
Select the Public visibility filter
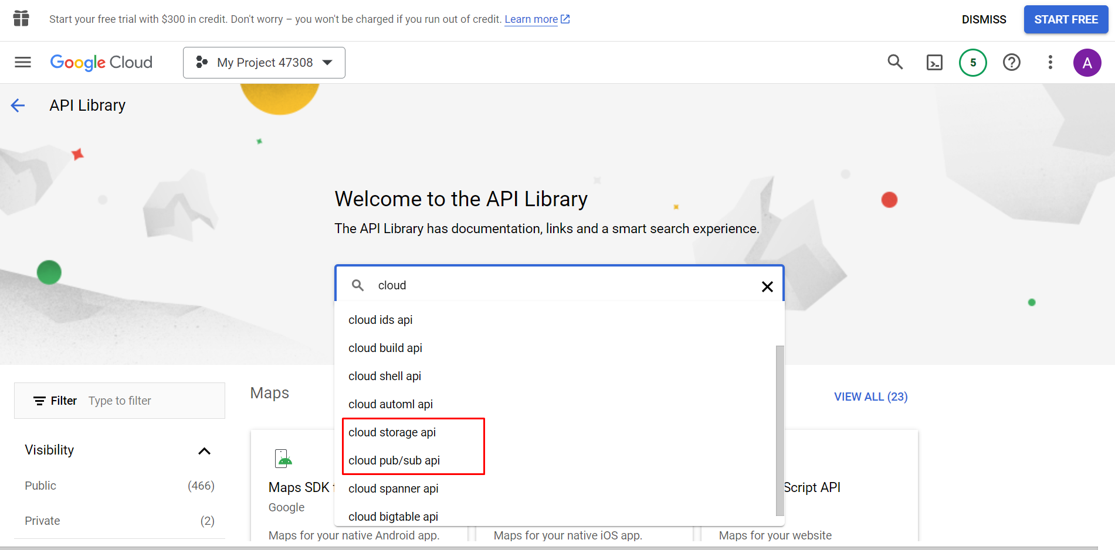40,485
